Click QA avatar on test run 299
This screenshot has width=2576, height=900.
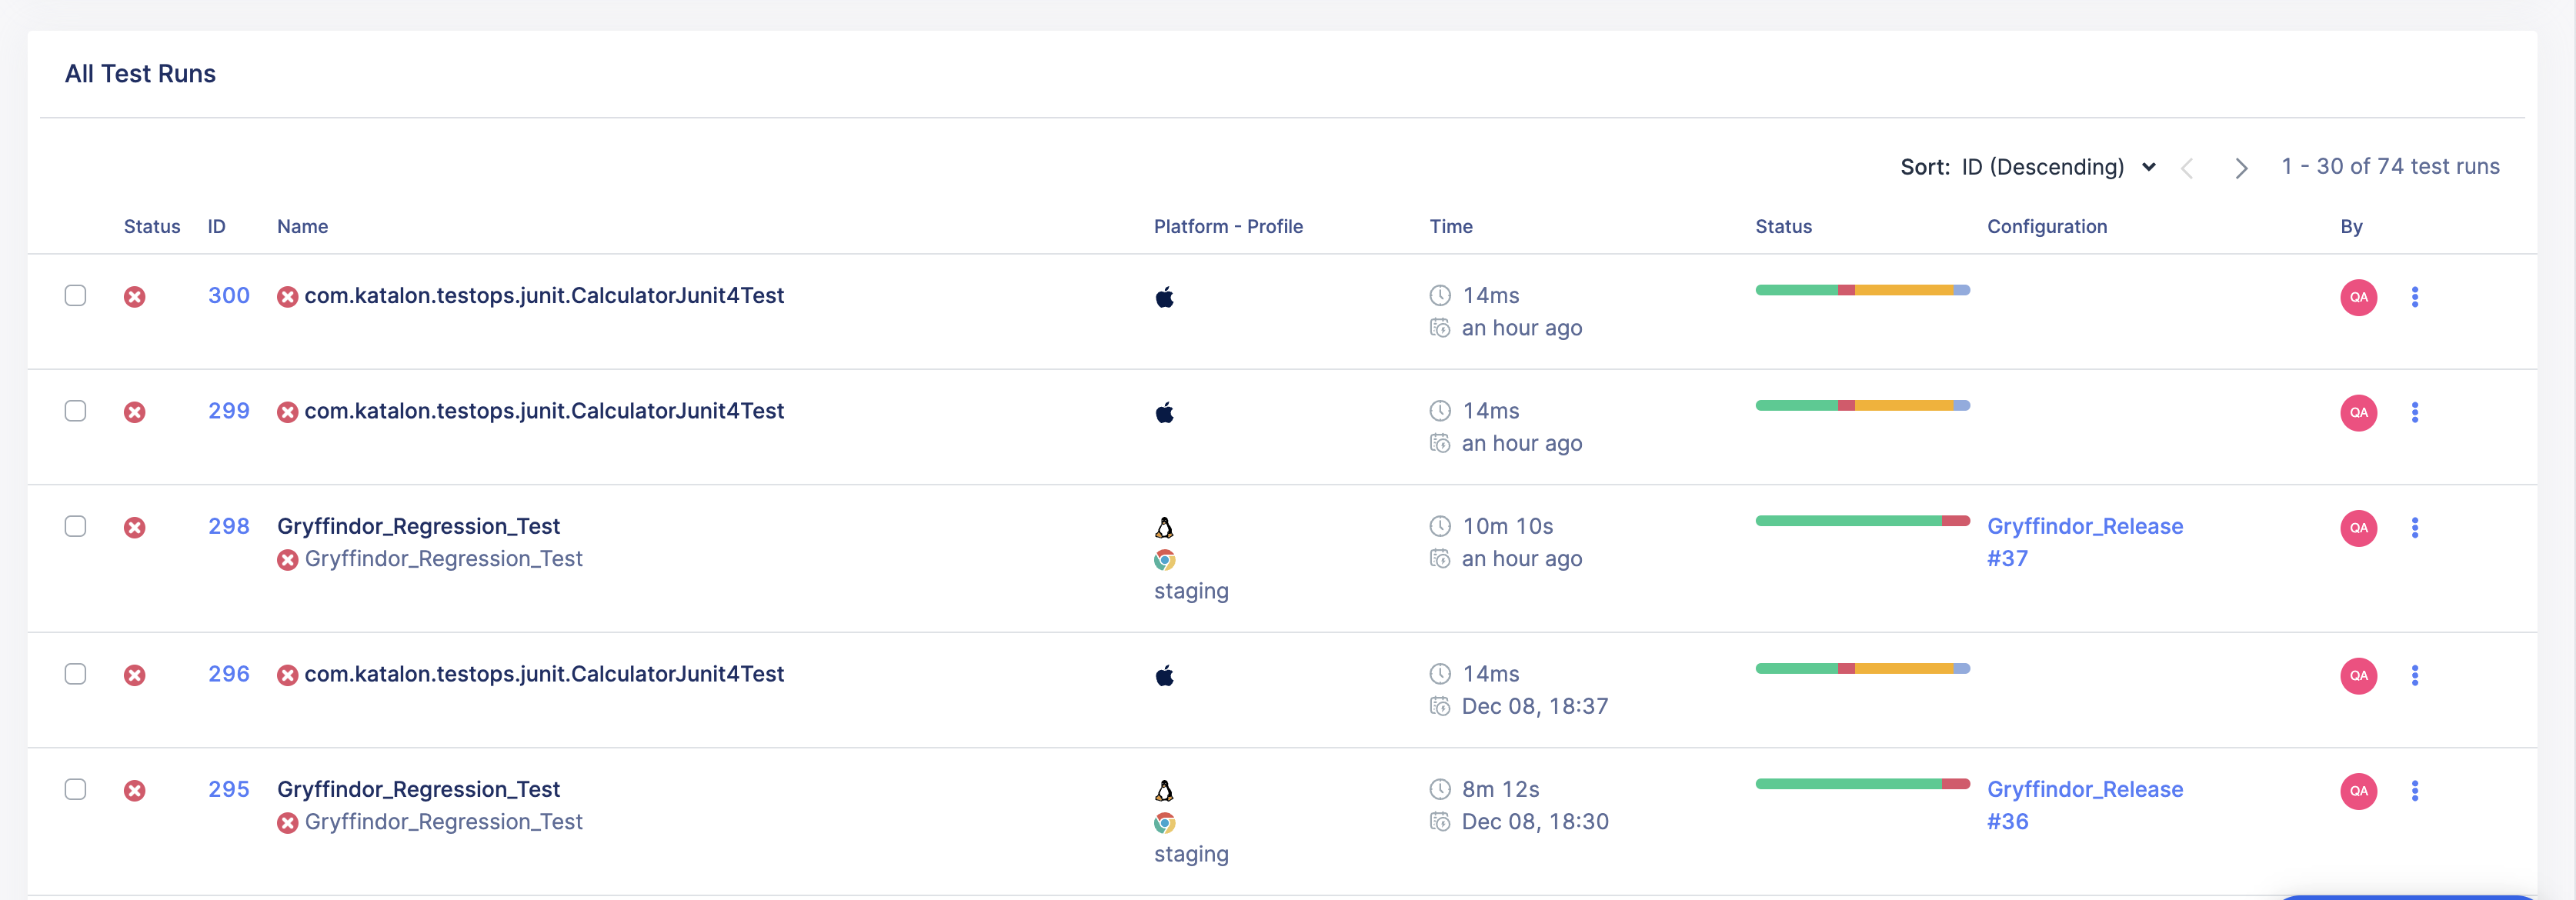[x=2358, y=412]
